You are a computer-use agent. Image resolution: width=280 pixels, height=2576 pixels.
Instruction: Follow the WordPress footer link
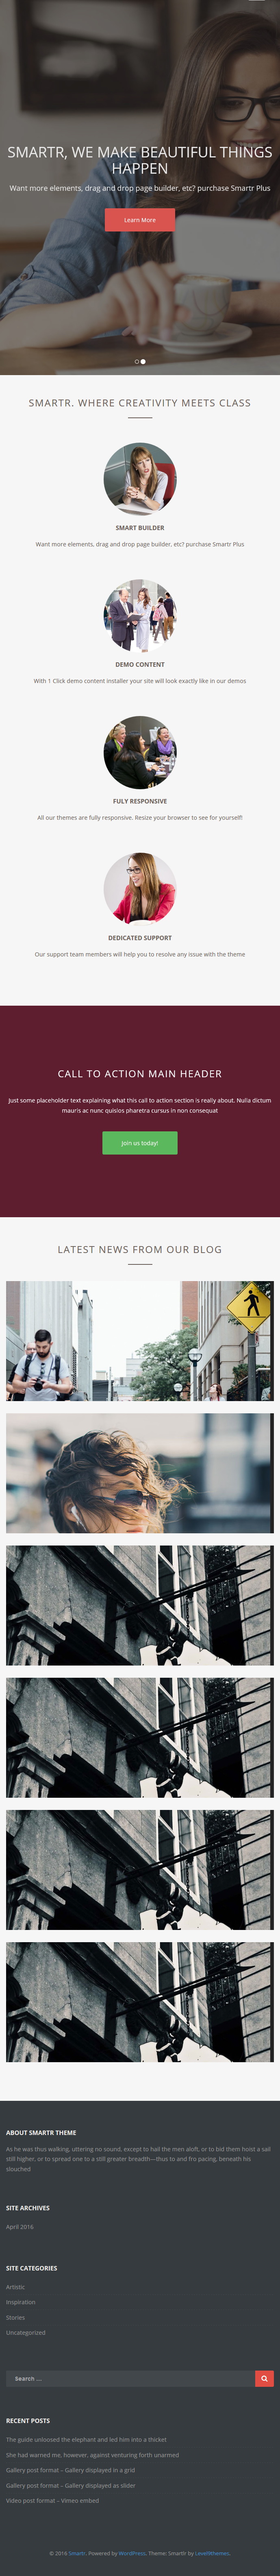(x=132, y=2553)
